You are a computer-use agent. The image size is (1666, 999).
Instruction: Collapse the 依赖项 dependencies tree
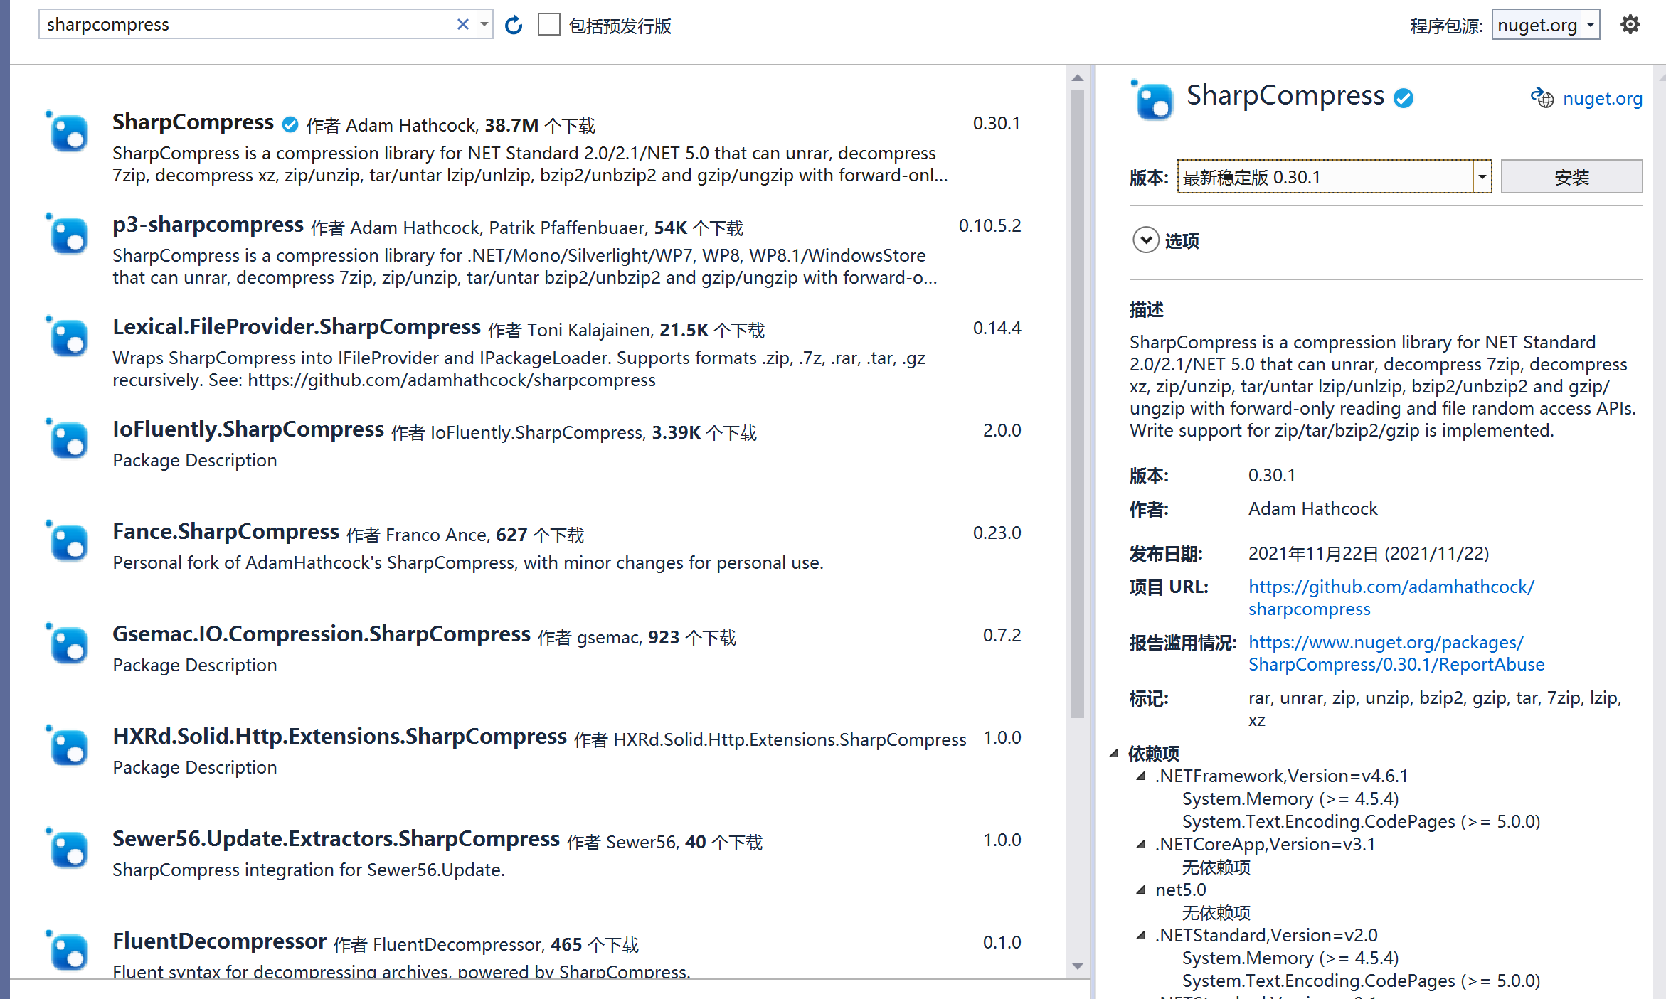click(x=1114, y=753)
